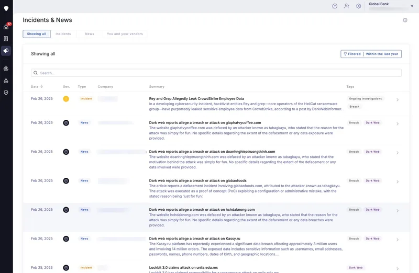Viewport: 419px width, 273px height.
Task: Click News type badge on giabaofoods row
Action: click(x=84, y=180)
